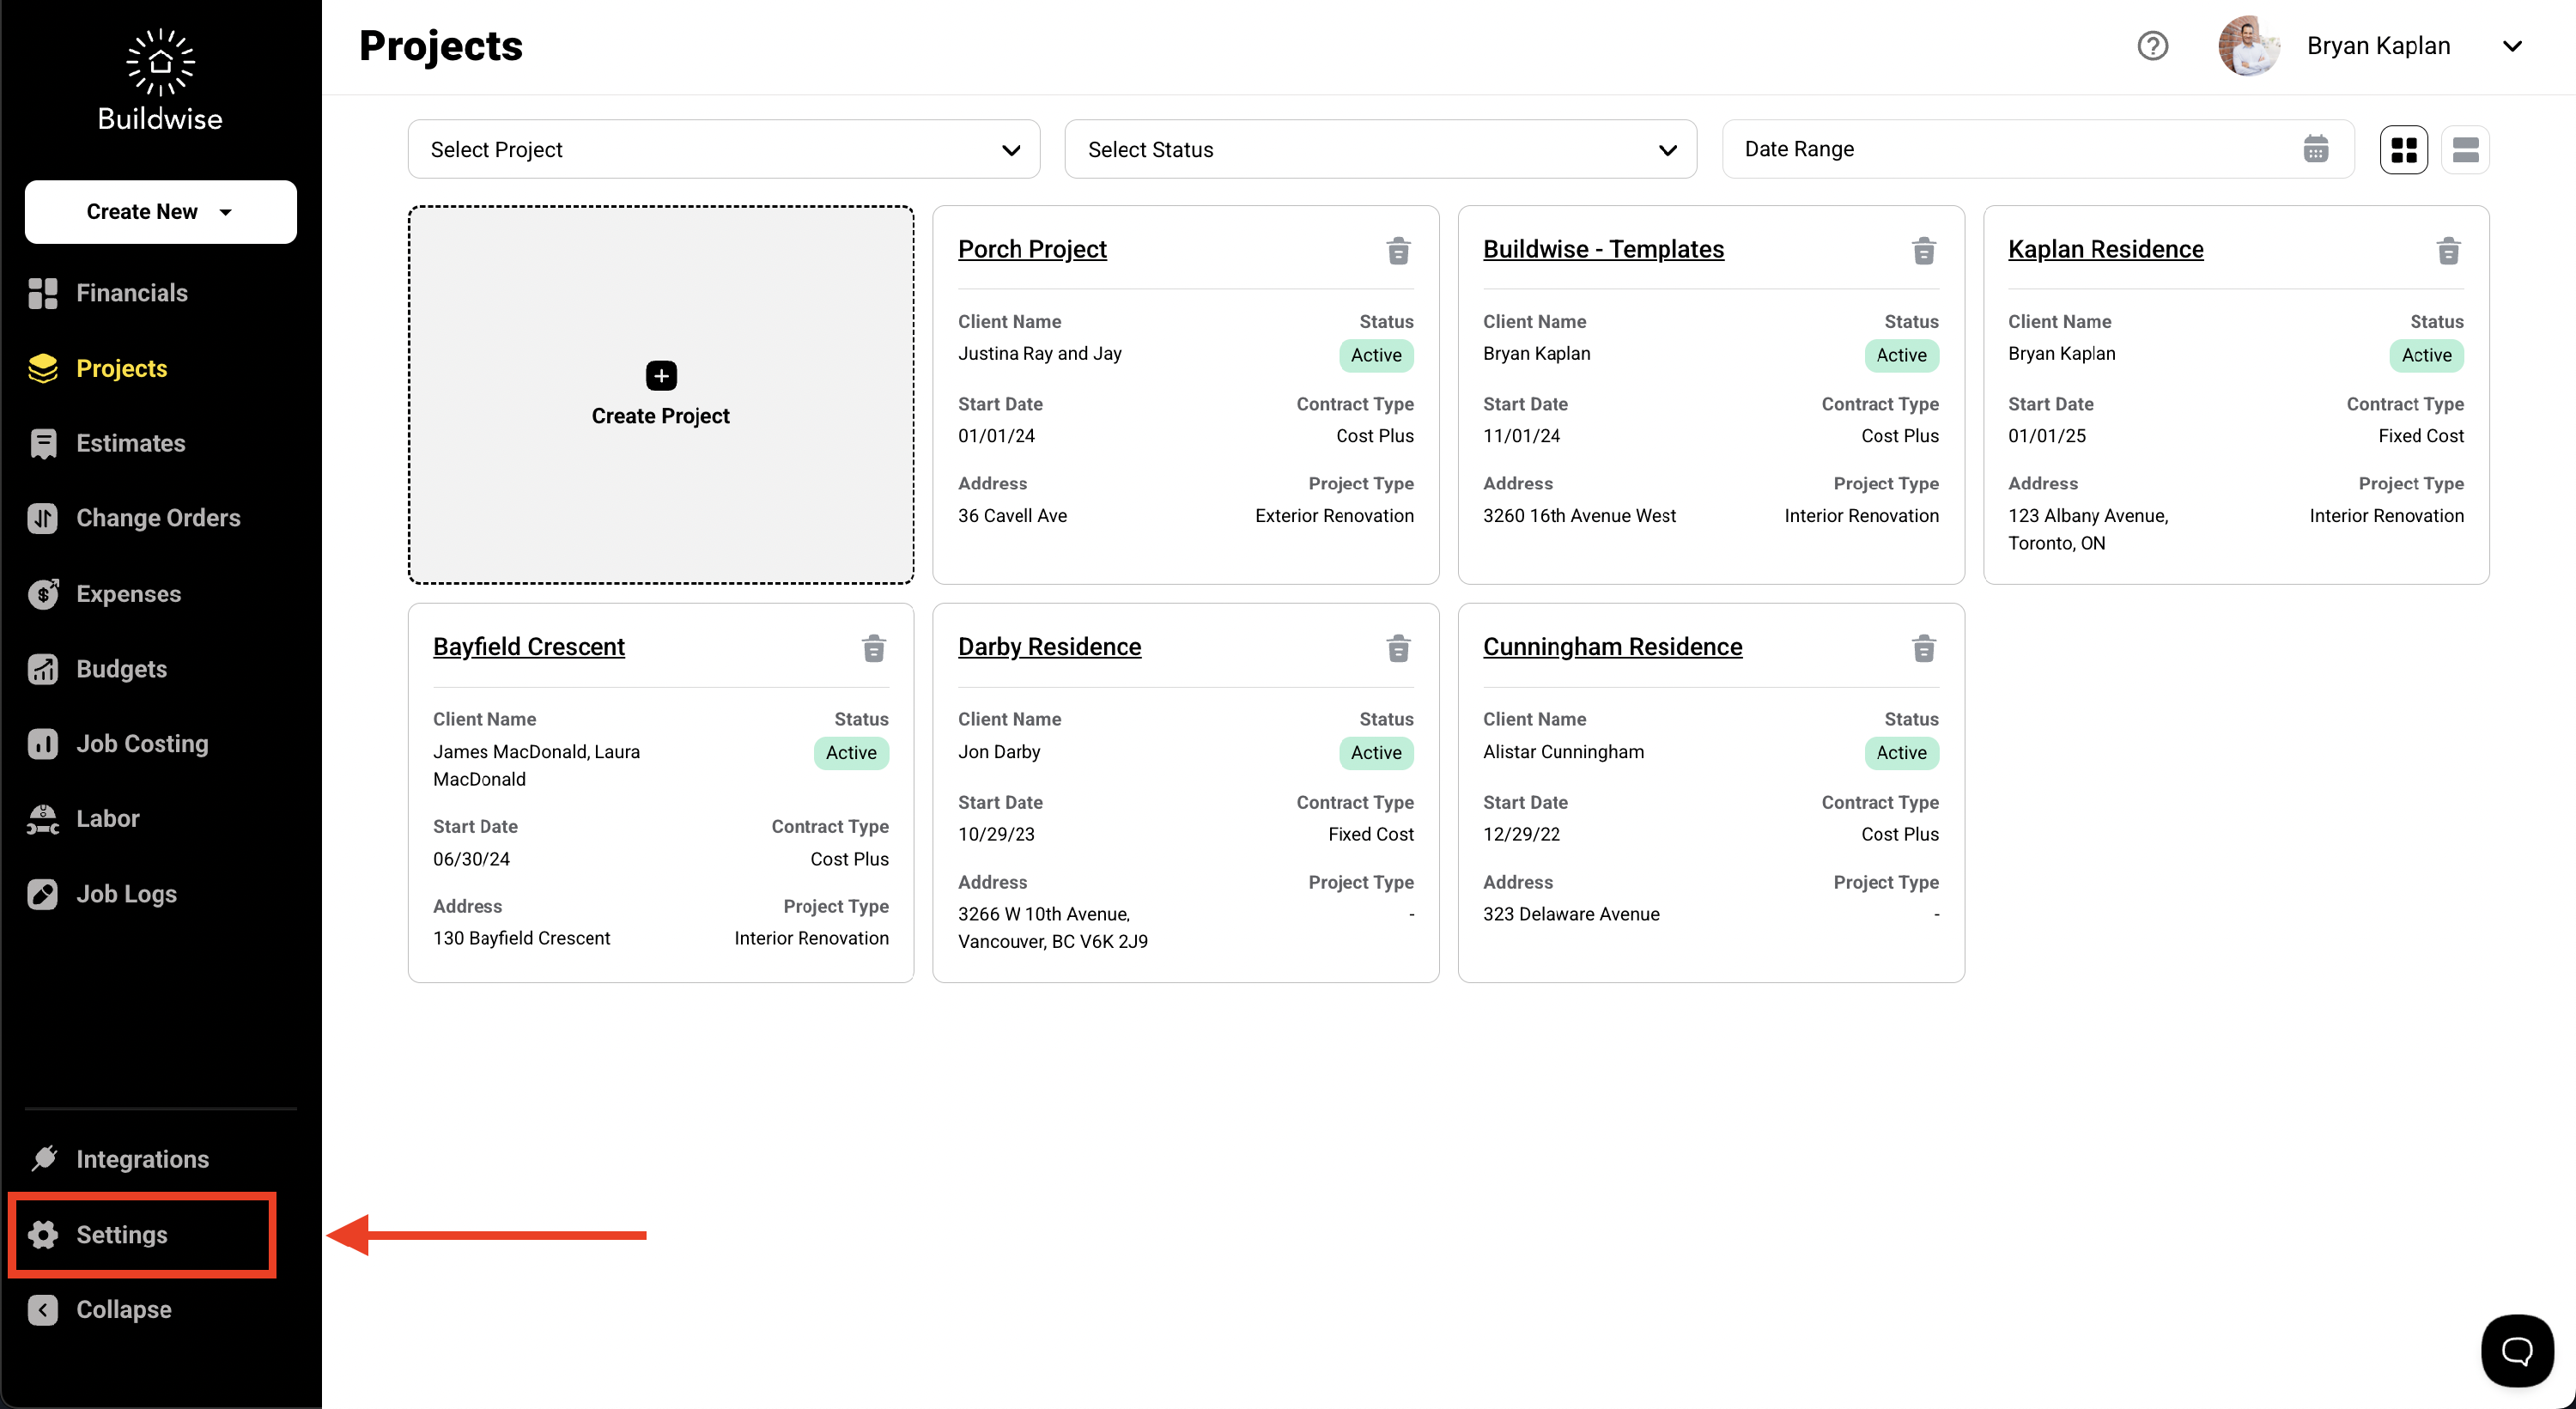Screen dimensions: 2576x1409
Task: Open the help question mark icon
Action: coord(2152,46)
